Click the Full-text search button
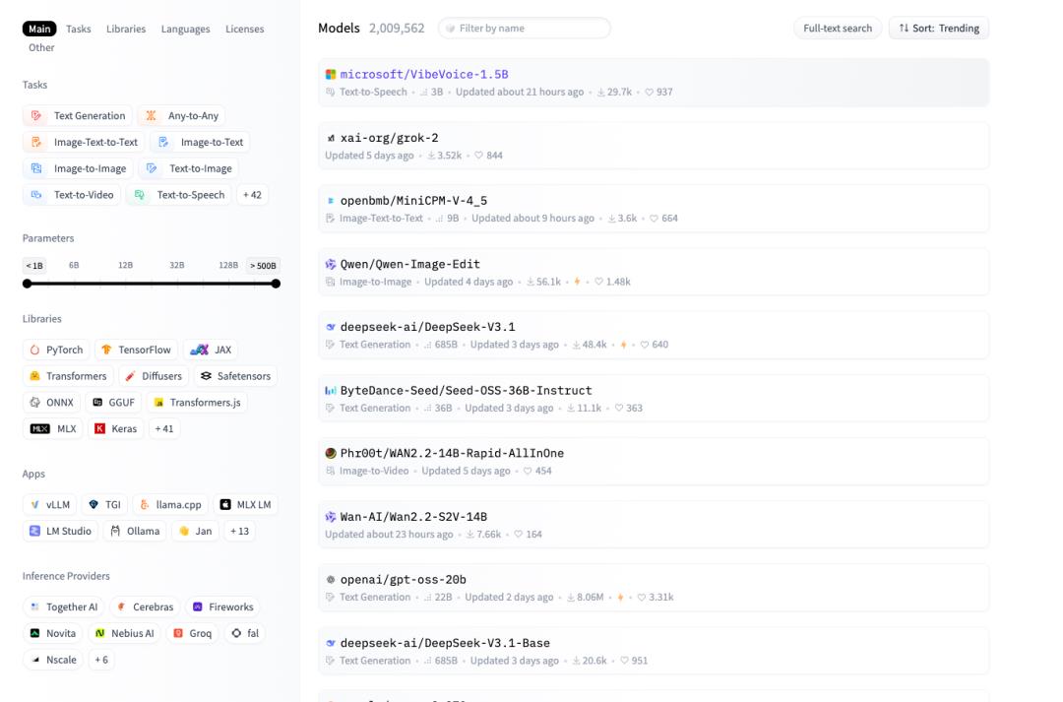Image resolution: width=1063 pixels, height=702 pixels. coord(838,29)
